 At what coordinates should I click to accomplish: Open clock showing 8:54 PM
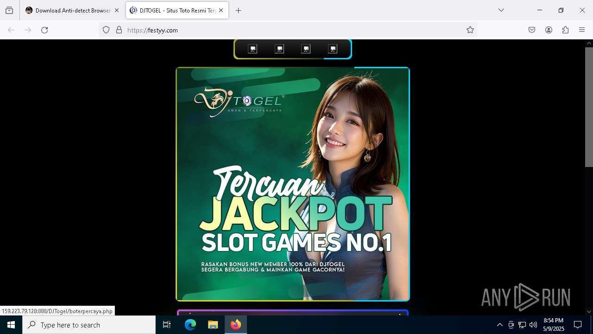click(554, 325)
